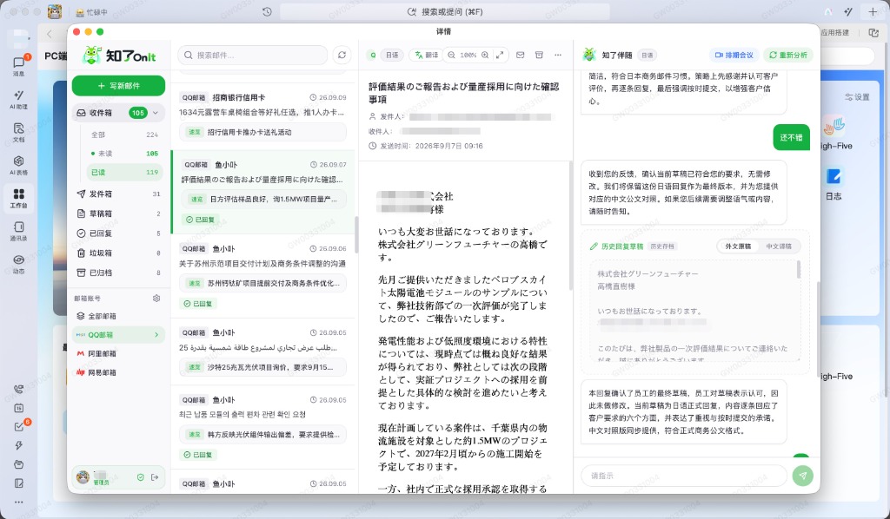Screen dimensions: 890x519
Task: Open 消息 in the background app sidebar
Action: click(19, 66)
